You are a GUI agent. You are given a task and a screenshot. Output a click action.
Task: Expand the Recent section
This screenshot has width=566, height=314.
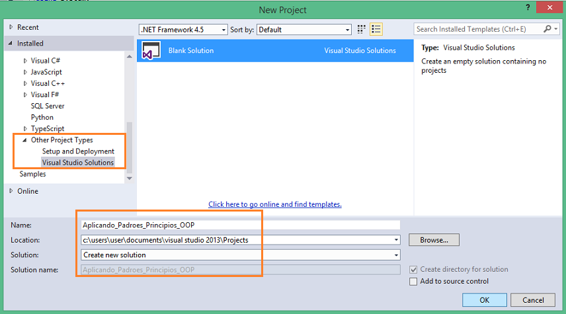pyautogui.click(x=11, y=27)
